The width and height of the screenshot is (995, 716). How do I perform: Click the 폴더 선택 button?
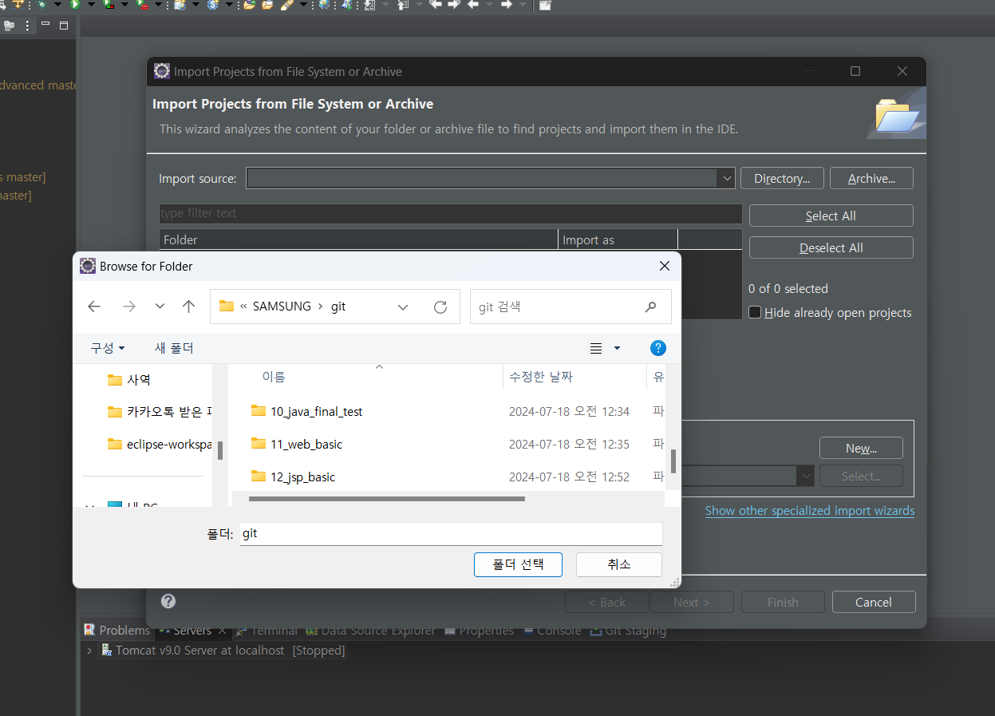click(518, 564)
